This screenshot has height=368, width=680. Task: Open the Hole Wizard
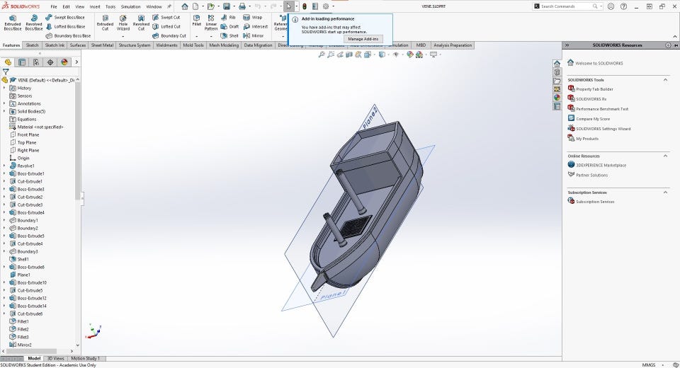(x=123, y=23)
